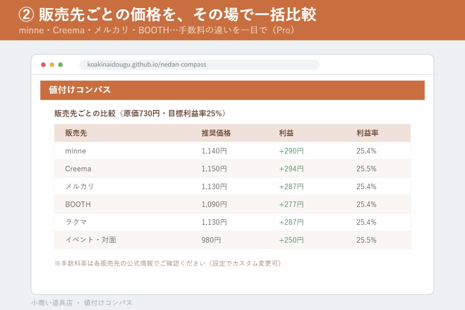Select the メルカリ row name
Viewport: 465px width, 310px height.
(79, 187)
